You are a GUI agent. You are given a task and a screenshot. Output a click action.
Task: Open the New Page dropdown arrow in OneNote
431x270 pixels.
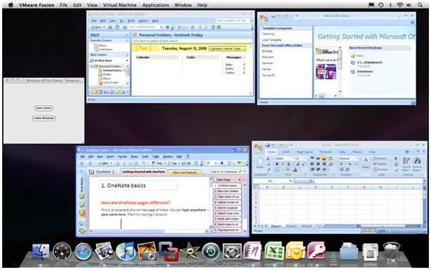point(240,180)
